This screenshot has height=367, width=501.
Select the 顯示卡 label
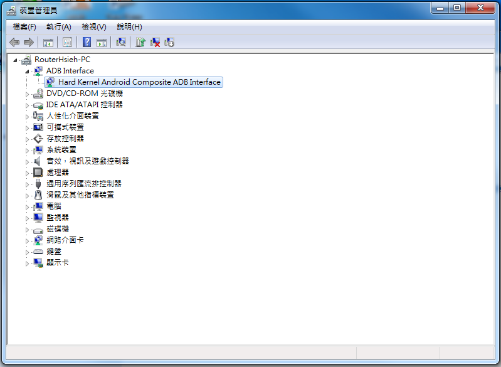[x=58, y=263]
